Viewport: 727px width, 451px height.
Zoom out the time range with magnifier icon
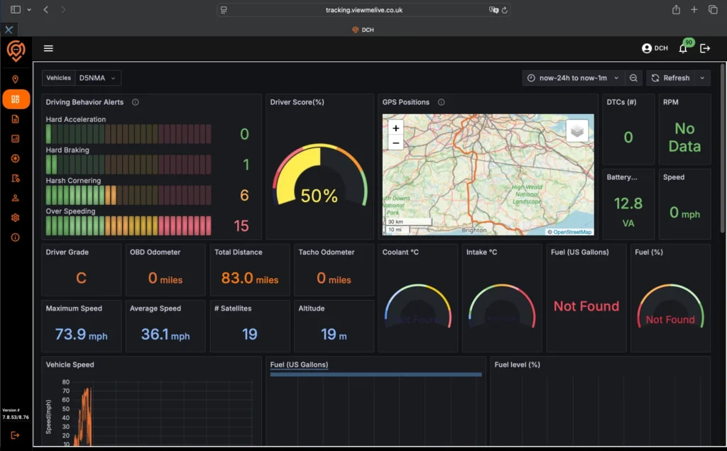coord(633,78)
